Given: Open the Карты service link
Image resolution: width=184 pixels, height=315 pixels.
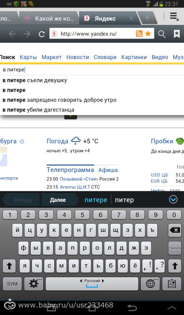Looking at the screenshot, I should (x=28, y=57).
